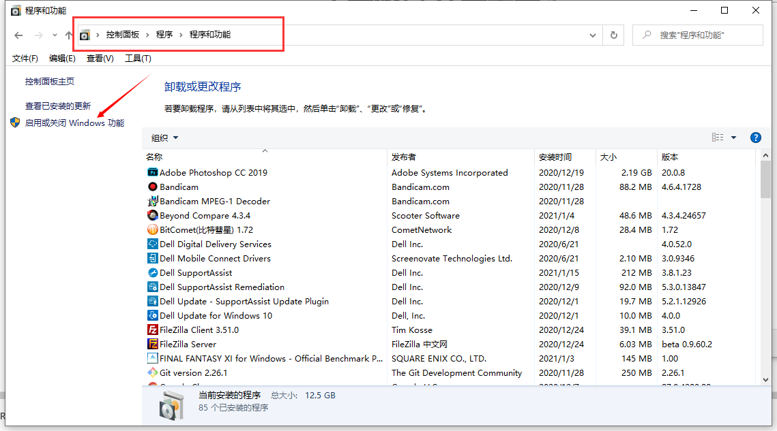Click the Dell Mobile Connect Drivers icon
The width and height of the screenshot is (777, 431).
coord(153,258)
